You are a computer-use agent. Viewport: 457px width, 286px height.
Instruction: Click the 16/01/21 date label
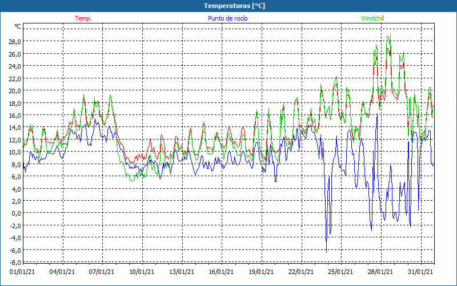point(221,272)
